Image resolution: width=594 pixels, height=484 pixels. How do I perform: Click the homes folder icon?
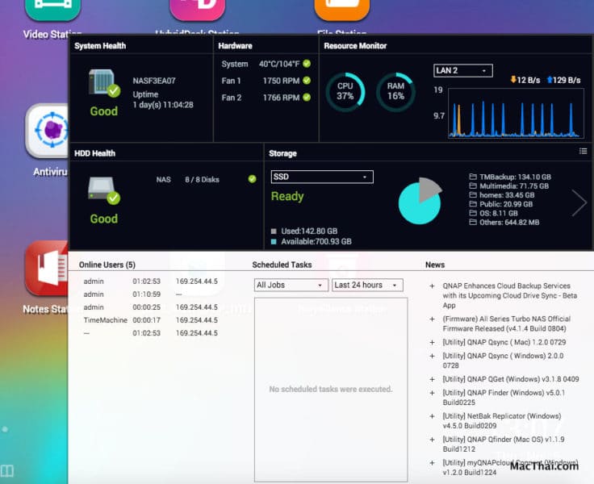(x=473, y=194)
